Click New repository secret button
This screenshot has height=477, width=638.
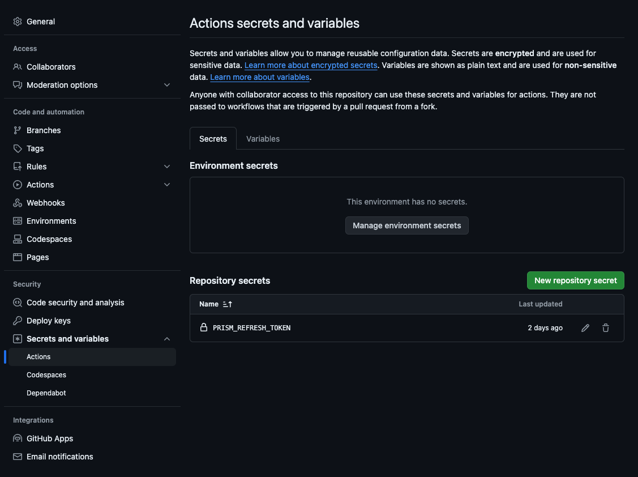tap(575, 280)
